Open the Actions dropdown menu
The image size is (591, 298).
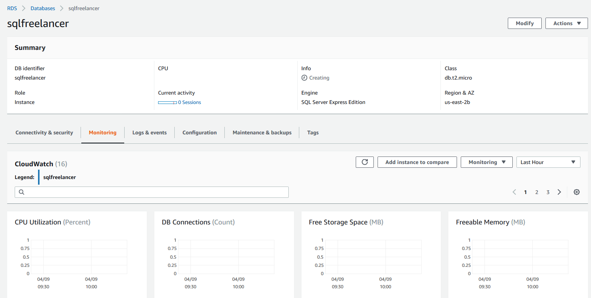tap(567, 23)
